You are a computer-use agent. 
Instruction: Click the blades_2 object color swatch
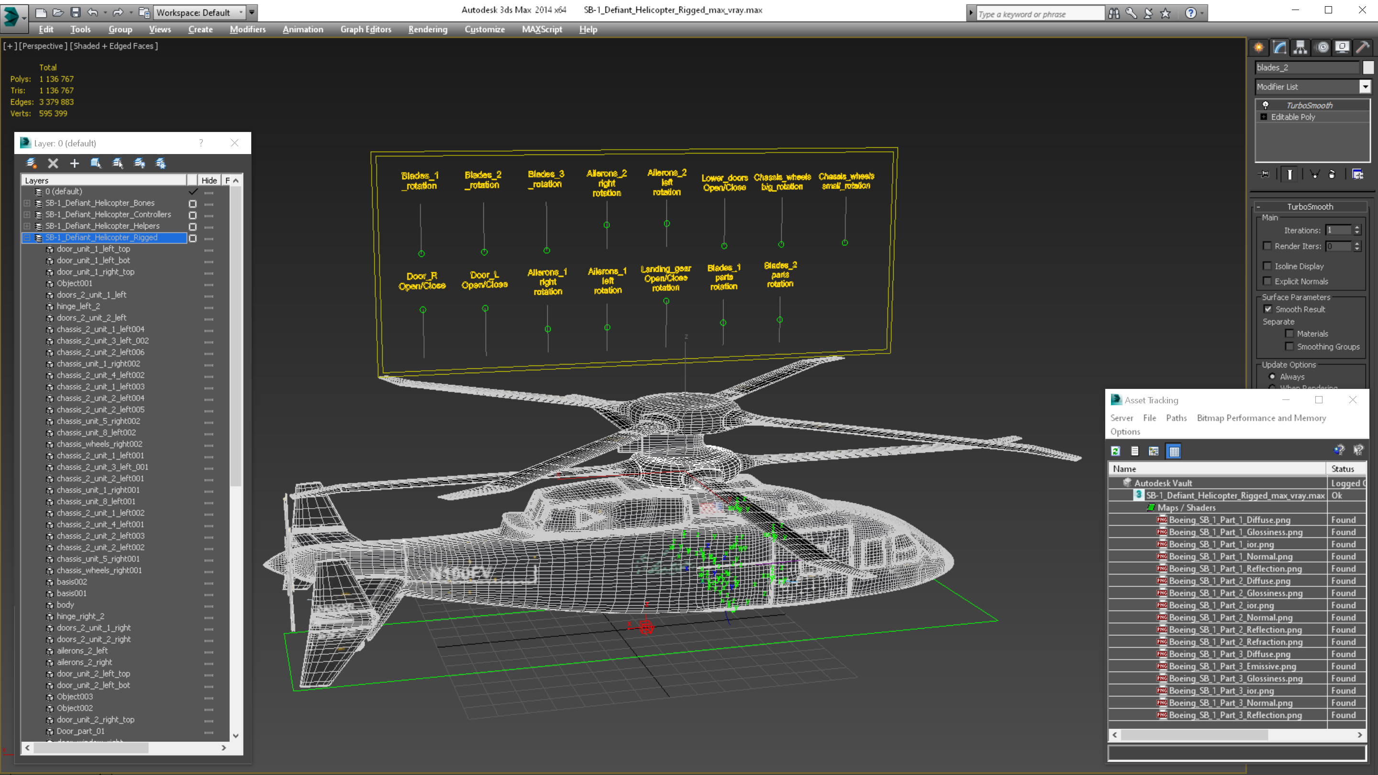[x=1368, y=67]
